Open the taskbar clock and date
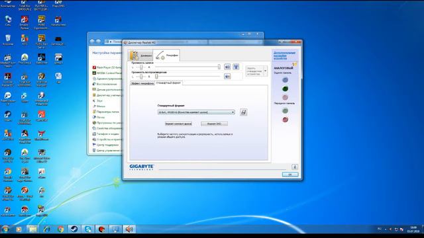This screenshot has height=238, width=424. pos(413,229)
